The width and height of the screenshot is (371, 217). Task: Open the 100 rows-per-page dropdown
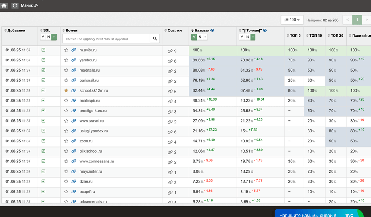[292, 20]
